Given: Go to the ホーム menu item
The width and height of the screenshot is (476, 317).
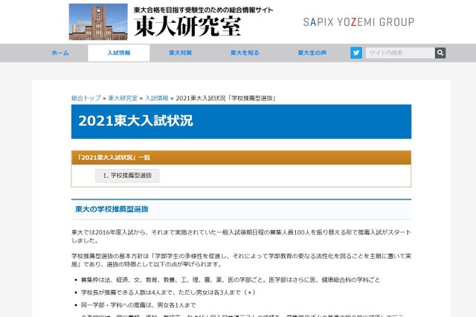Looking at the screenshot, I should 60,53.
